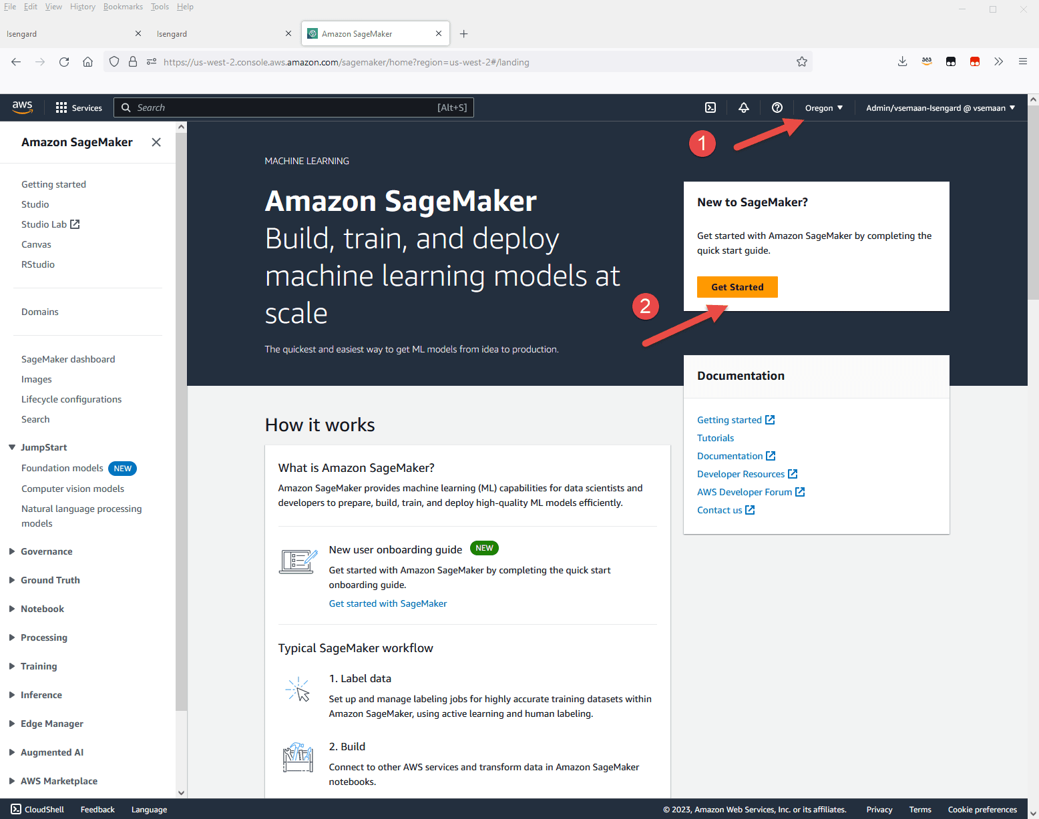The image size is (1039, 819).
Task: Open the Services grid menu
Action: (x=79, y=107)
